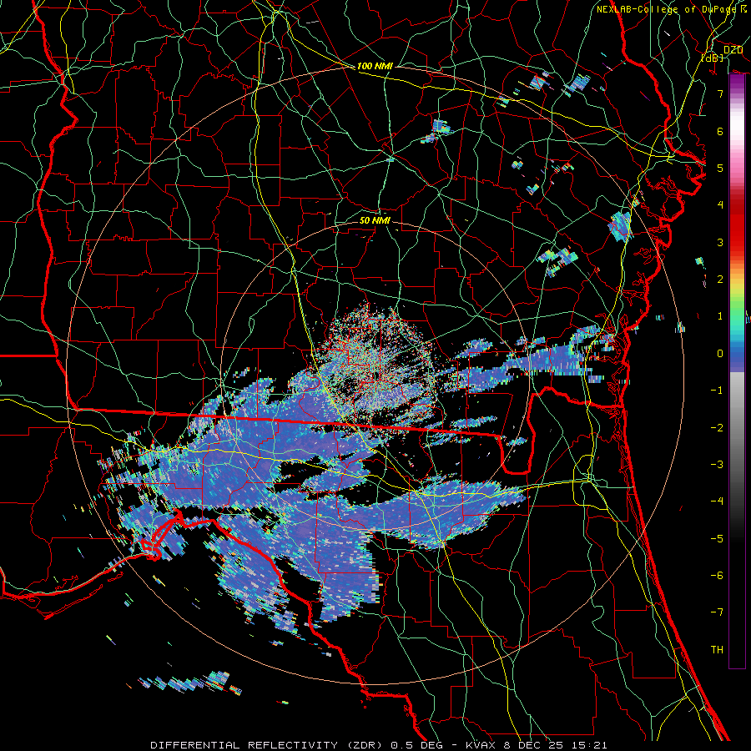This screenshot has width=751, height=751.
Task: Click the "-7" tick label on the color scale
Action: pos(717,612)
